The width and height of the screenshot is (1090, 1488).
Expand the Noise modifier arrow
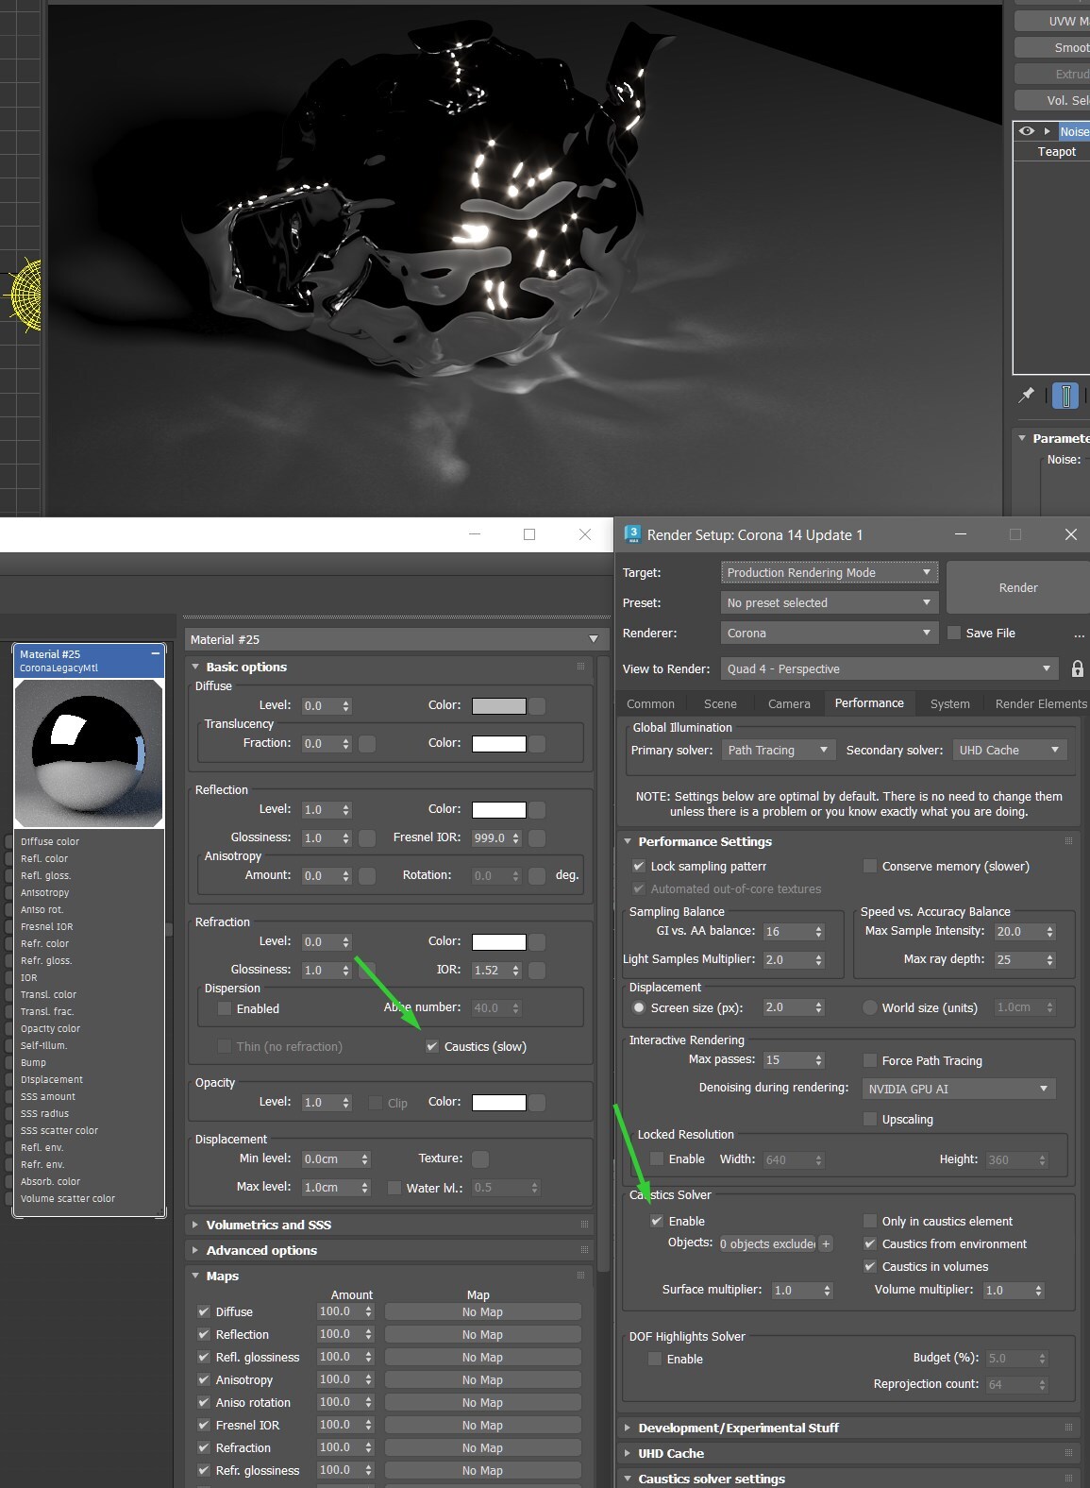point(1047,131)
